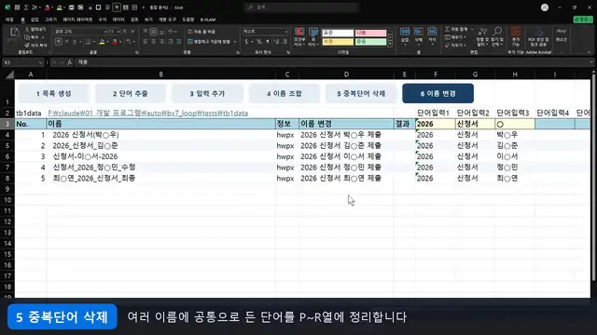The image size is (597, 335).
Task: Apply the Percent style icon
Action: (x=259, y=41)
